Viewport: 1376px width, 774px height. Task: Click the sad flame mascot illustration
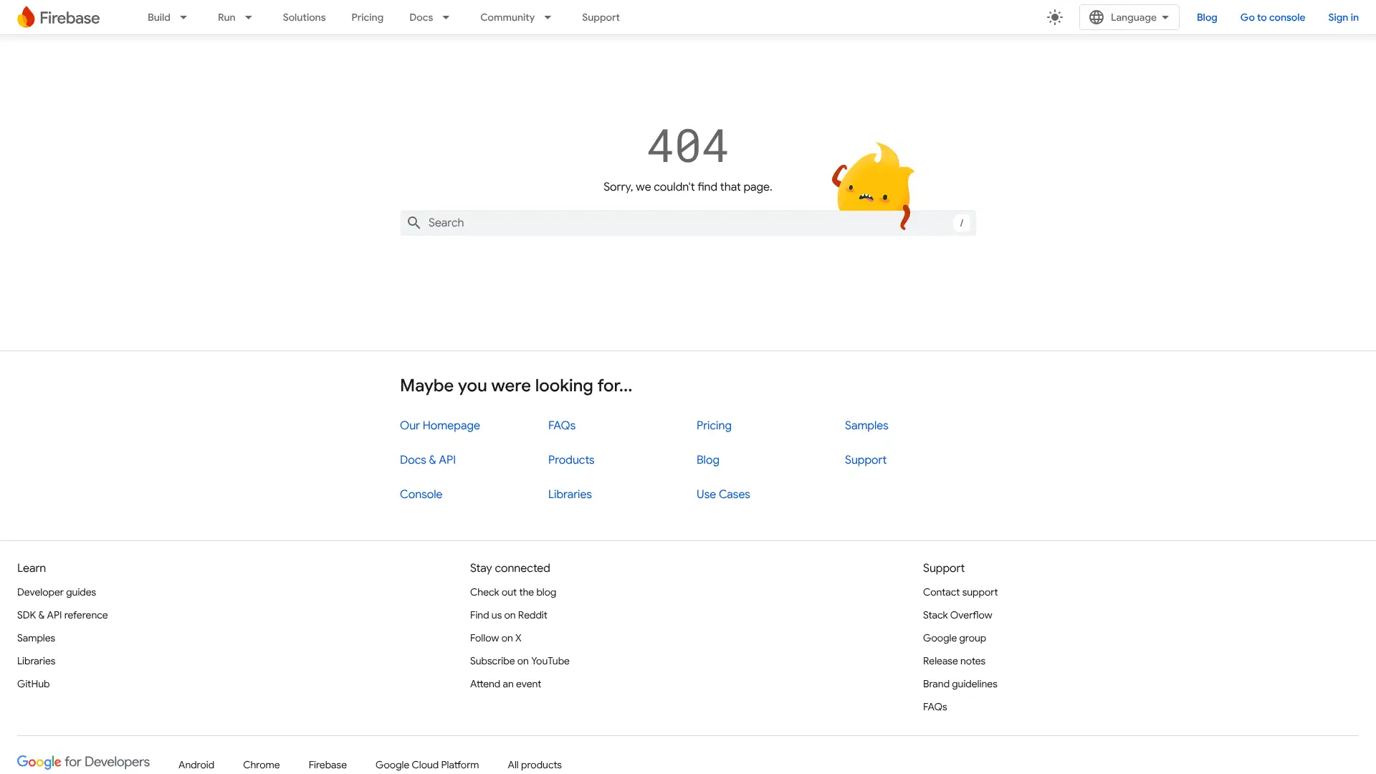point(874,185)
